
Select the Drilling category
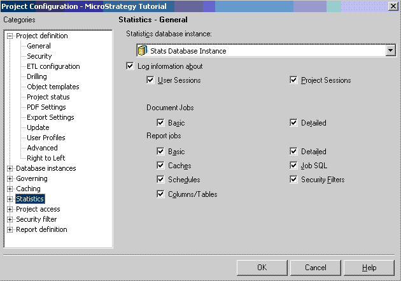tap(37, 76)
